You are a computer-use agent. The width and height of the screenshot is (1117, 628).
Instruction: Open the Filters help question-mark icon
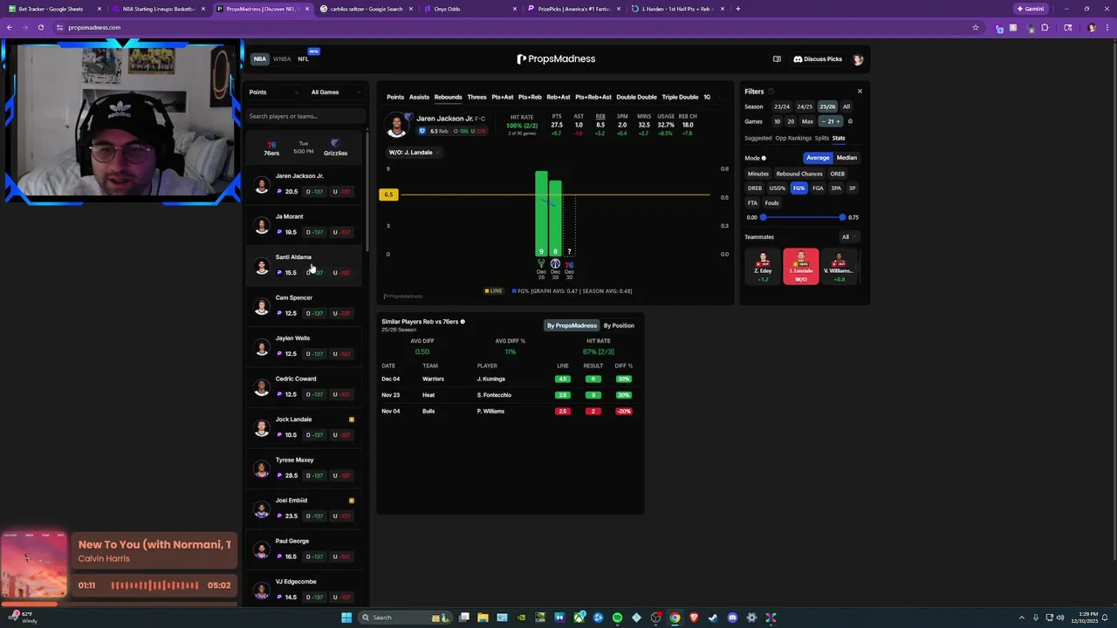pyautogui.click(x=771, y=92)
